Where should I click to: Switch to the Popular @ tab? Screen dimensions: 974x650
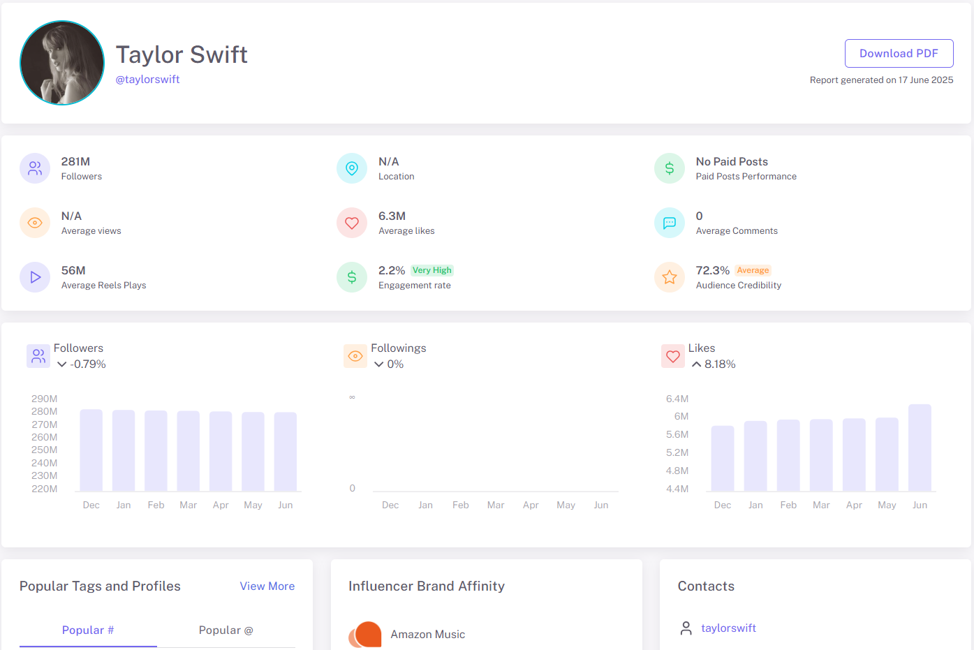click(226, 630)
